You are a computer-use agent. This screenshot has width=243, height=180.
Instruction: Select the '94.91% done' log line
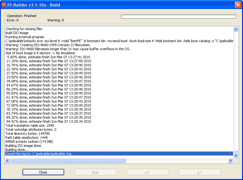(x=119, y=121)
